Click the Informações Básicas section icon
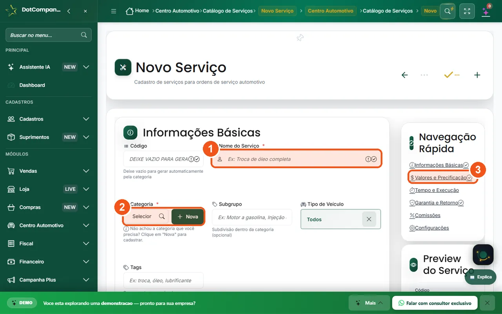This screenshot has width=502, height=314. pos(130,133)
